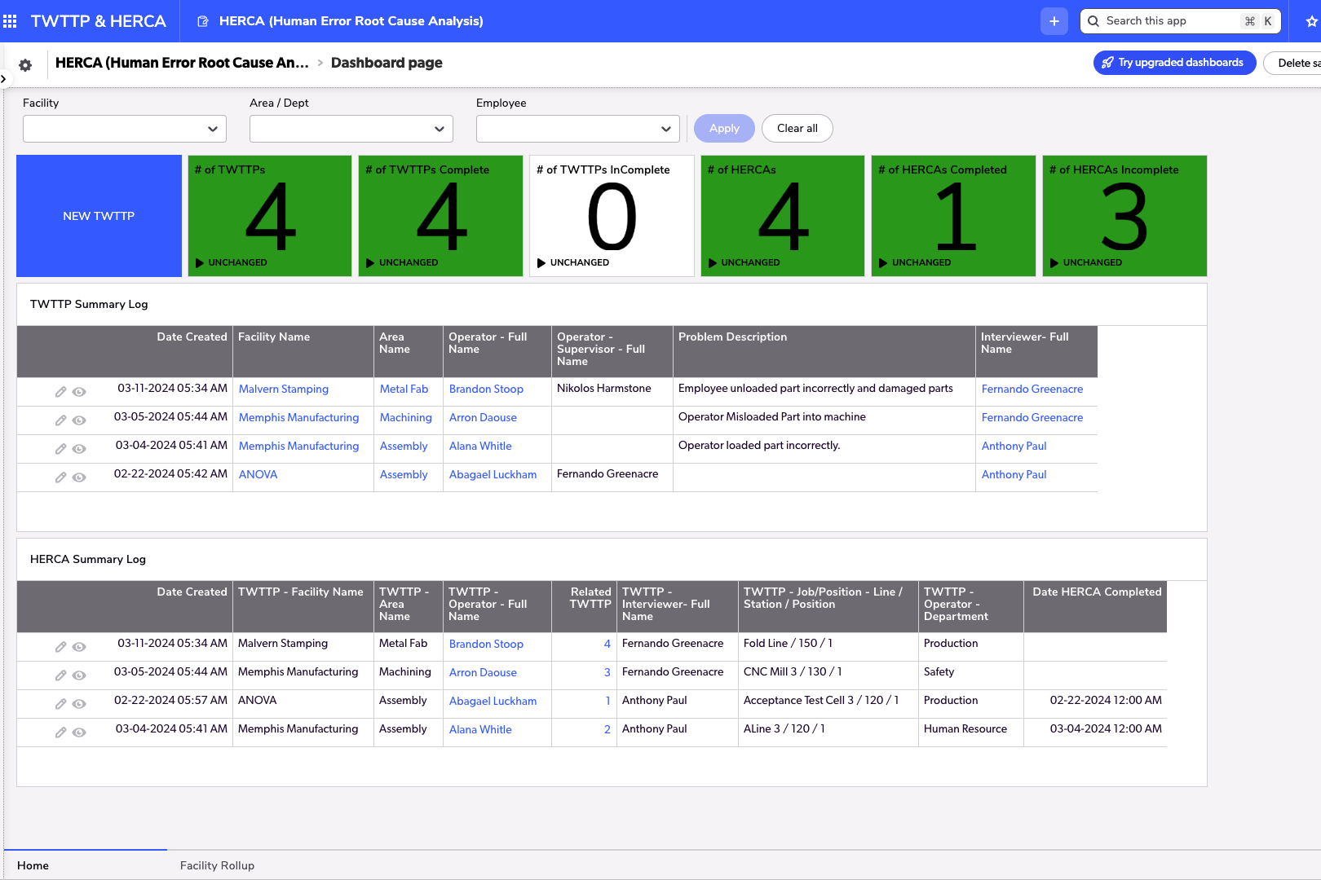Click the search magnifier in Search this app
Image resolution: width=1321 pixels, height=880 pixels.
[x=1093, y=20]
